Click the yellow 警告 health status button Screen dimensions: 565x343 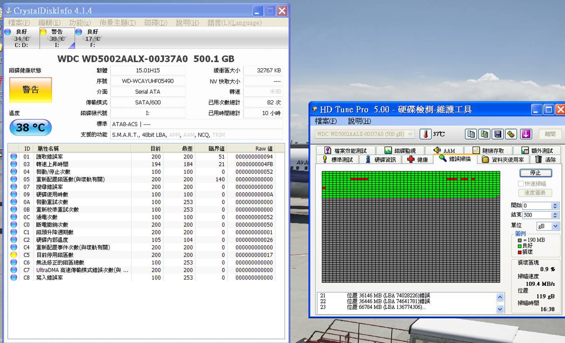(30, 90)
